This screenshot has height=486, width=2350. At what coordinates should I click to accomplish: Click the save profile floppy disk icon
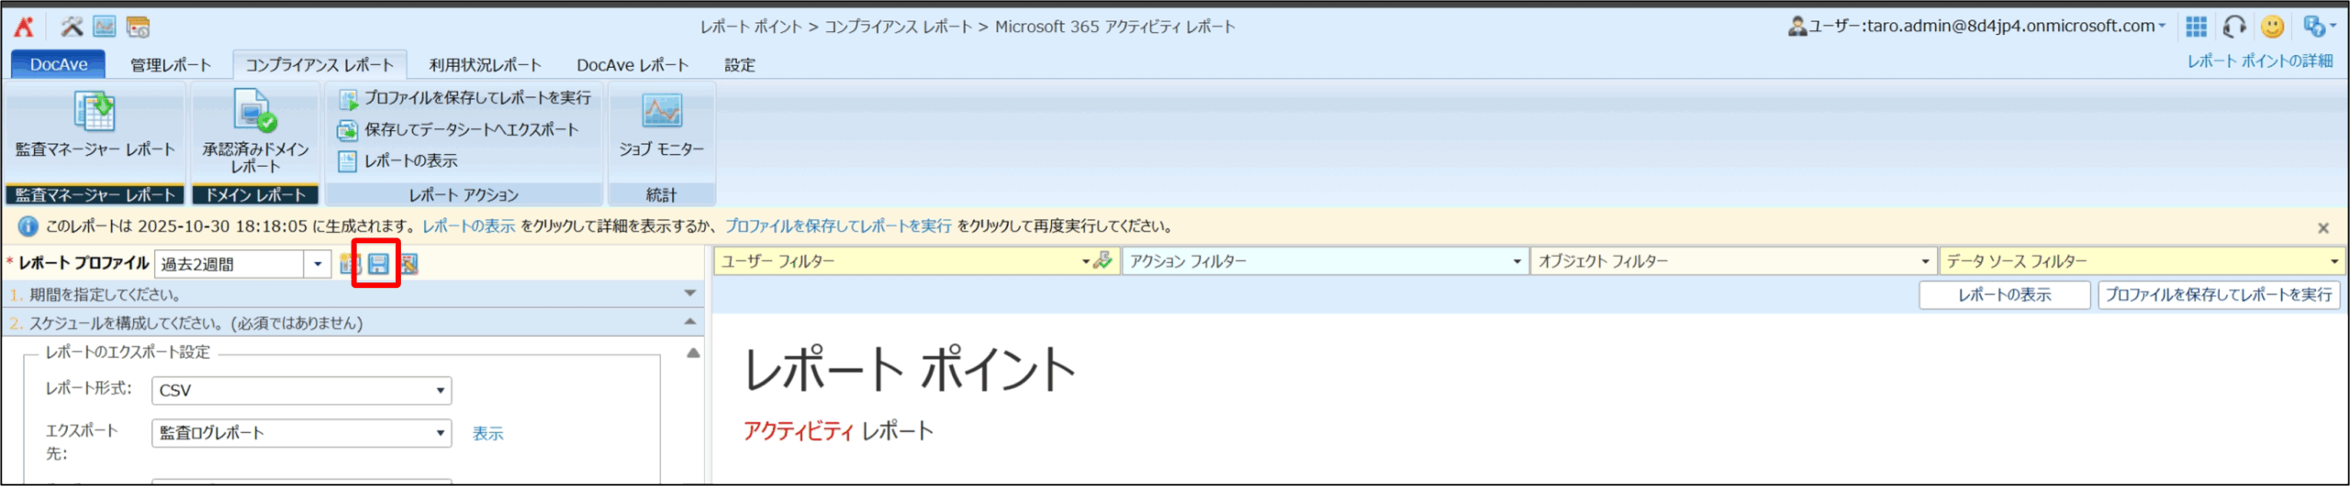pyautogui.click(x=377, y=264)
